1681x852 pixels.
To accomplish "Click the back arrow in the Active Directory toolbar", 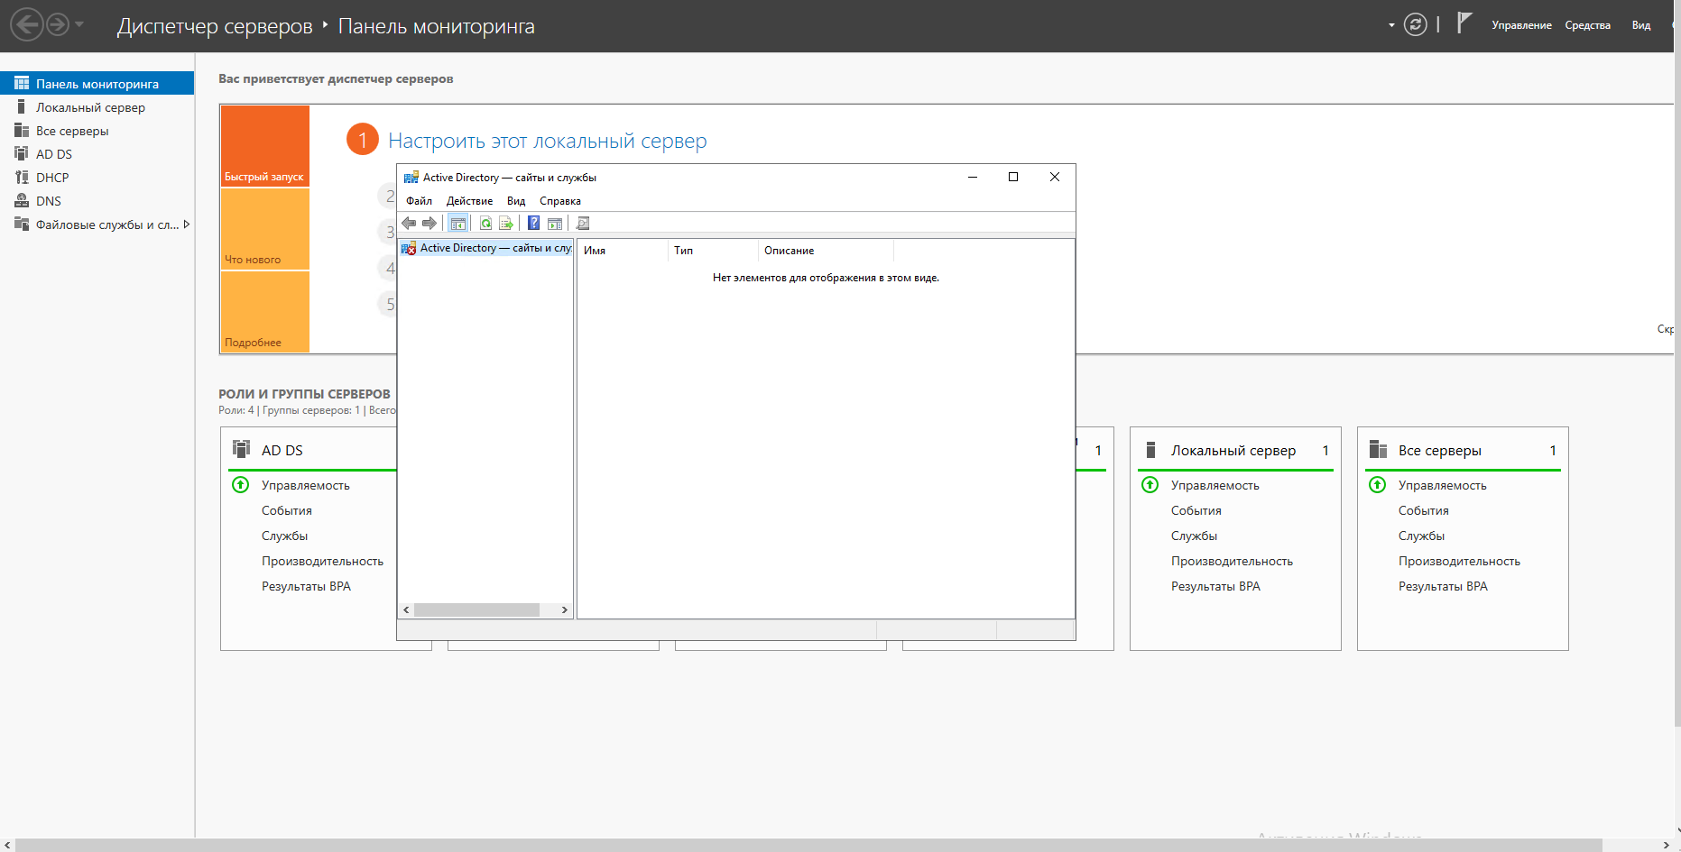I will [x=409, y=224].
